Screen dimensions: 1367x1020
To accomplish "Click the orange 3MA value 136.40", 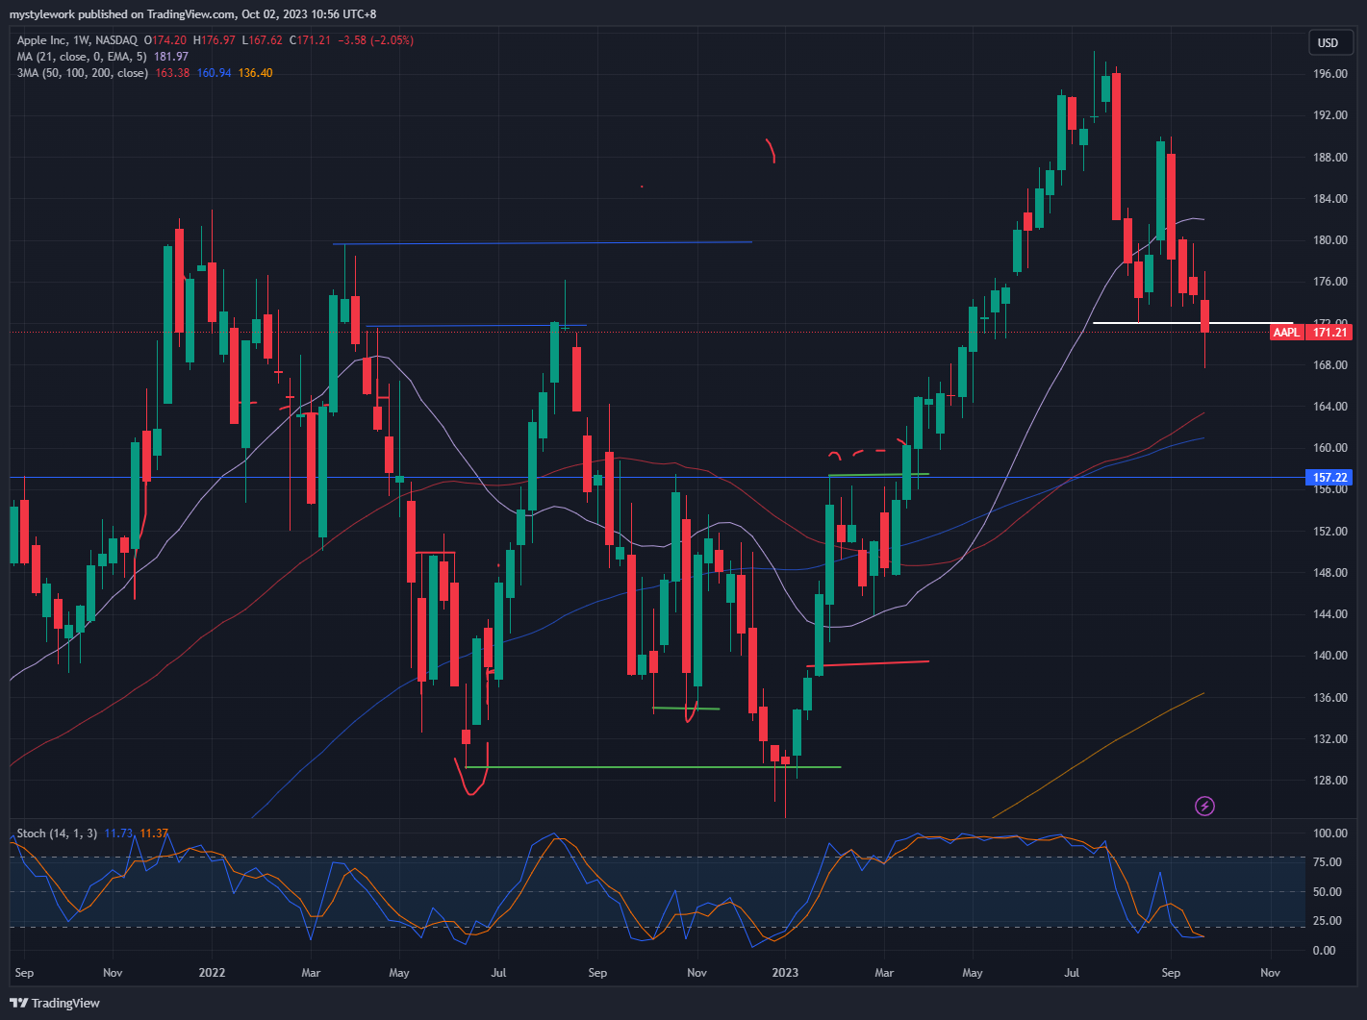I will tap(255, 73).
